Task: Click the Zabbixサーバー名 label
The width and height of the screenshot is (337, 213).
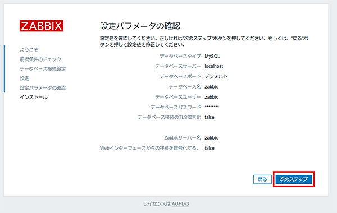Action: (x=183, y=138)
